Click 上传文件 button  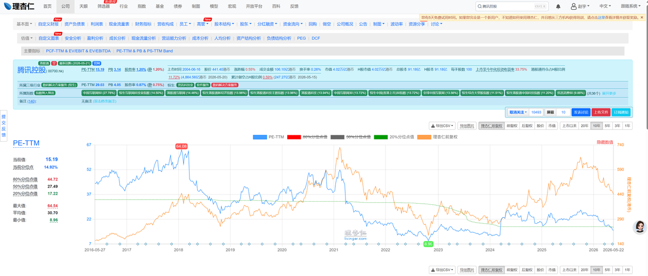(x=600, y=112)
